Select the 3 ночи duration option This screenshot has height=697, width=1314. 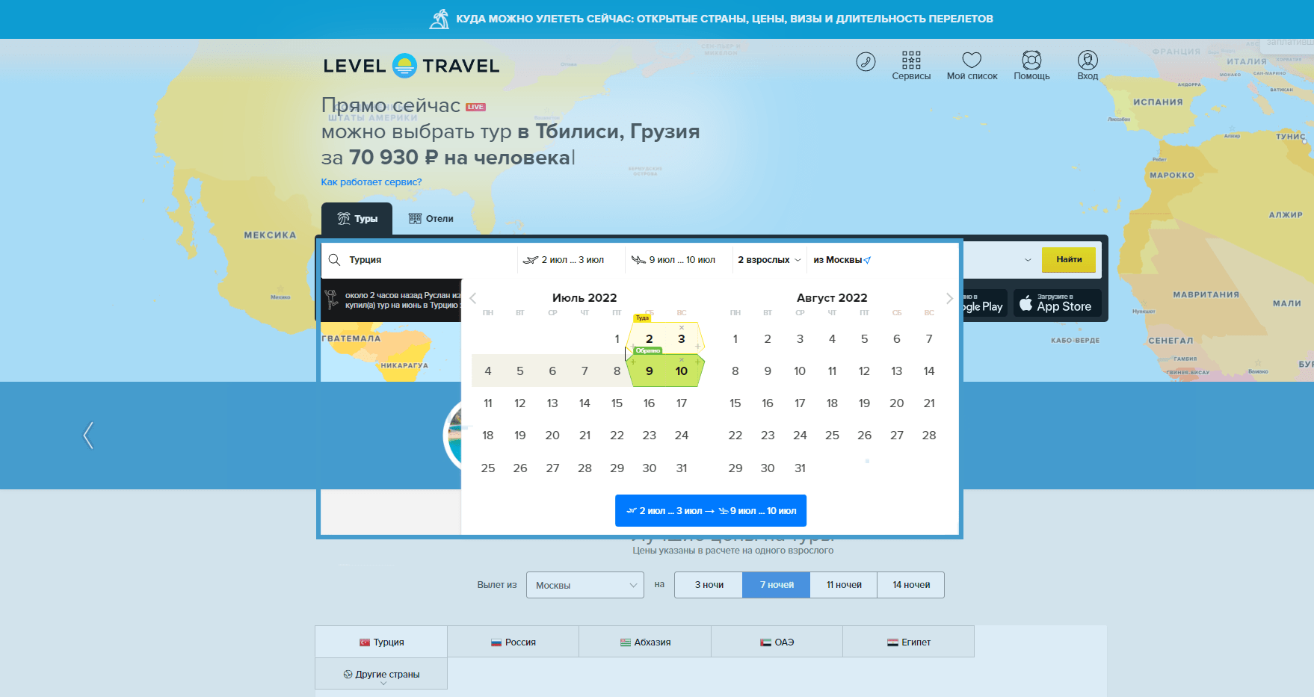[709, 585]
